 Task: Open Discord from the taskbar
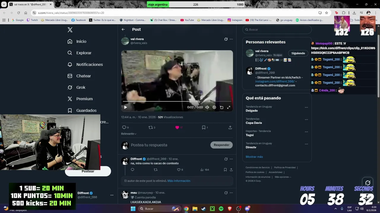[x=247, y=209]
